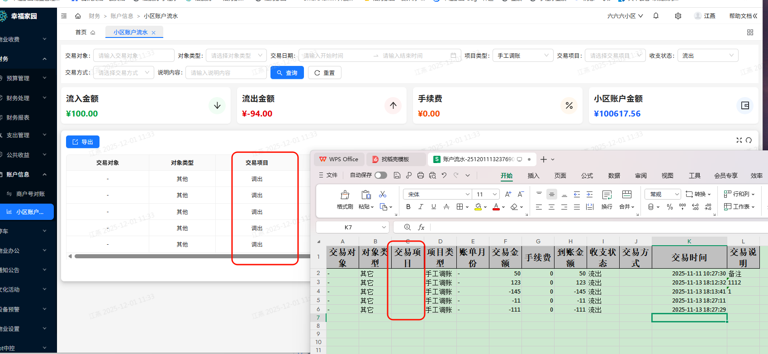Viewport: 768px width, 354px height.
Task: Add a new WPS tab with plus
Action: click(x=544, y=159)
